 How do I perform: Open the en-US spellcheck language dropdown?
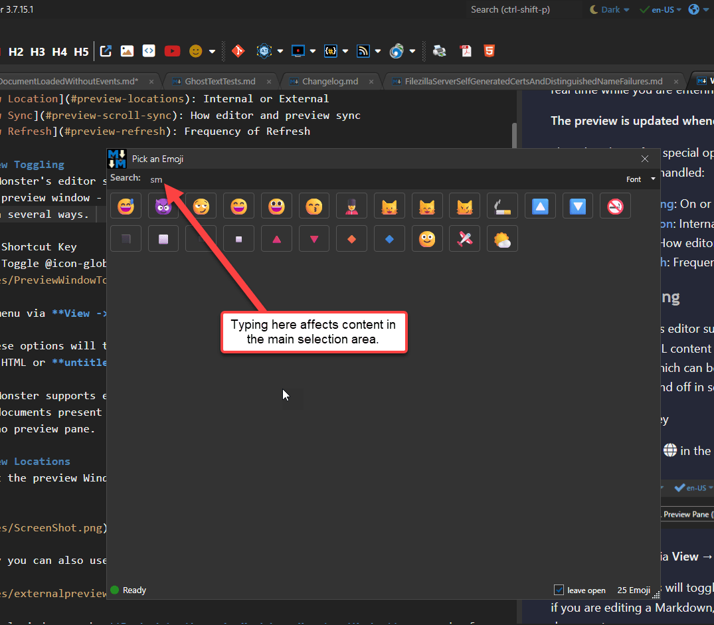(661, 9)
